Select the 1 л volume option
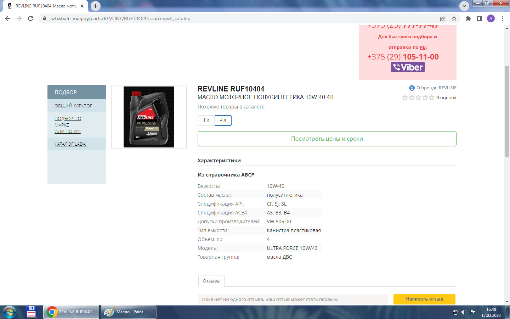Image resolution: width=510 pixels, height=319 pixels. [206, 120]
